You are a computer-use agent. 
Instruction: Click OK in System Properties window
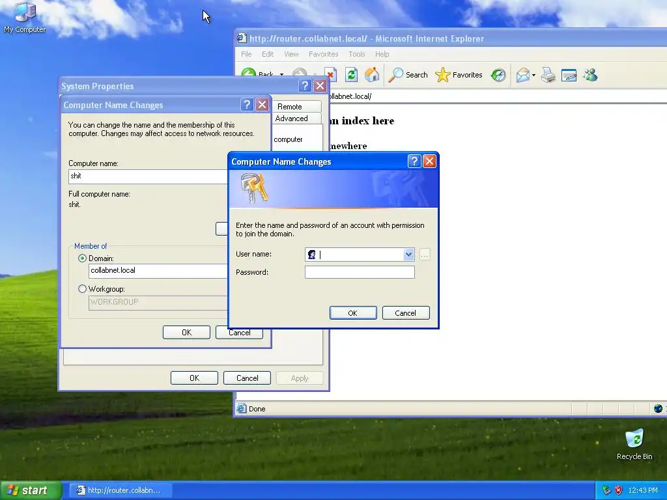pos(194,378)
